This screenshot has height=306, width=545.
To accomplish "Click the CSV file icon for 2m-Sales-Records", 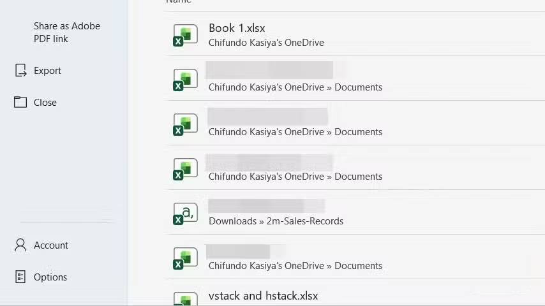I will 185,214.
